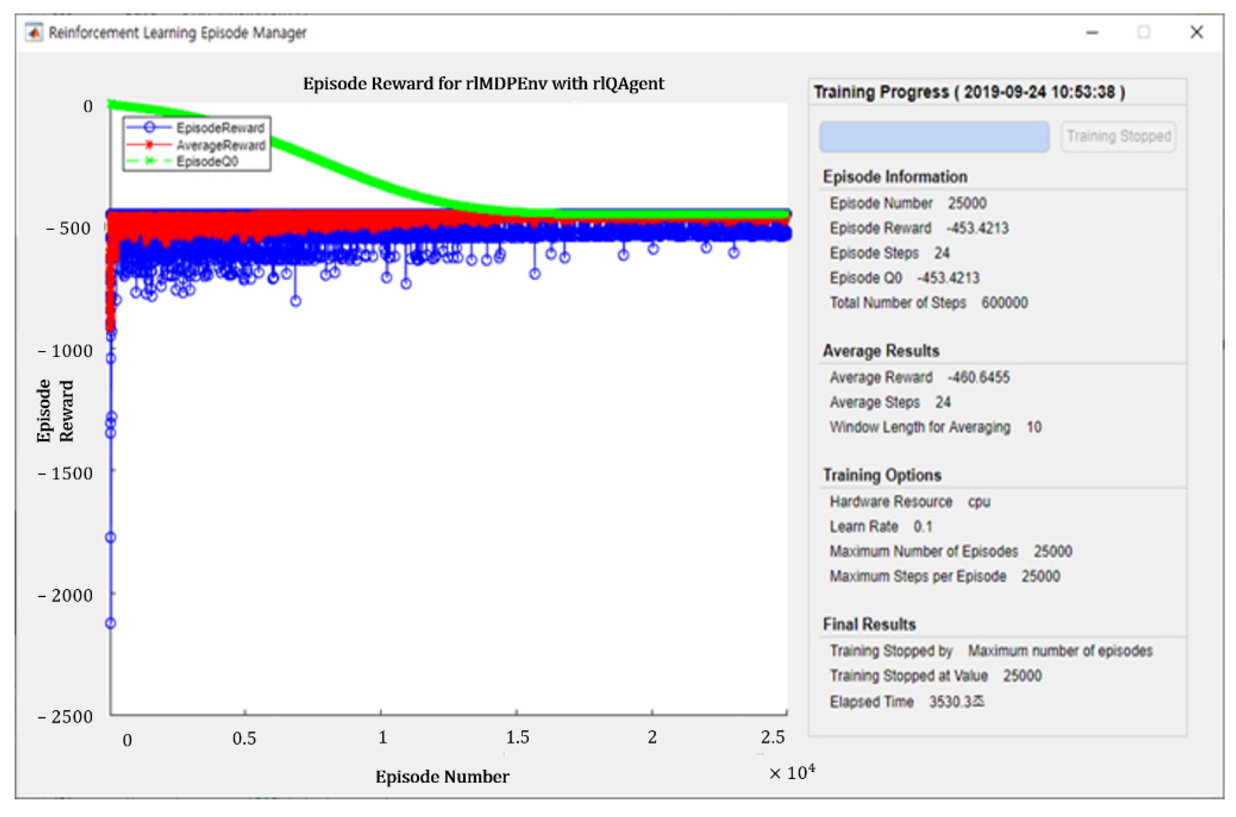Screen dimensions: 1236x817
Task: Maximize the Episode Manager window
Action: pos(1144,33)
